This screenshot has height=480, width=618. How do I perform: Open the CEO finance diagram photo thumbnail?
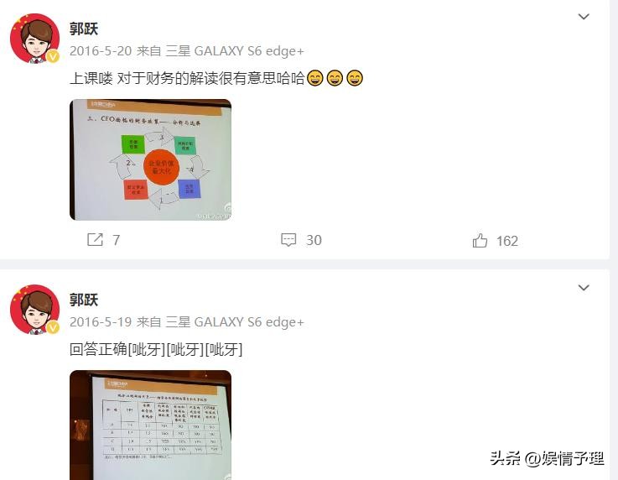[x=151, y=159]
